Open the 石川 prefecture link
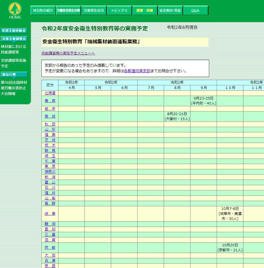264x268 pixels. click(x=50, y=188)
